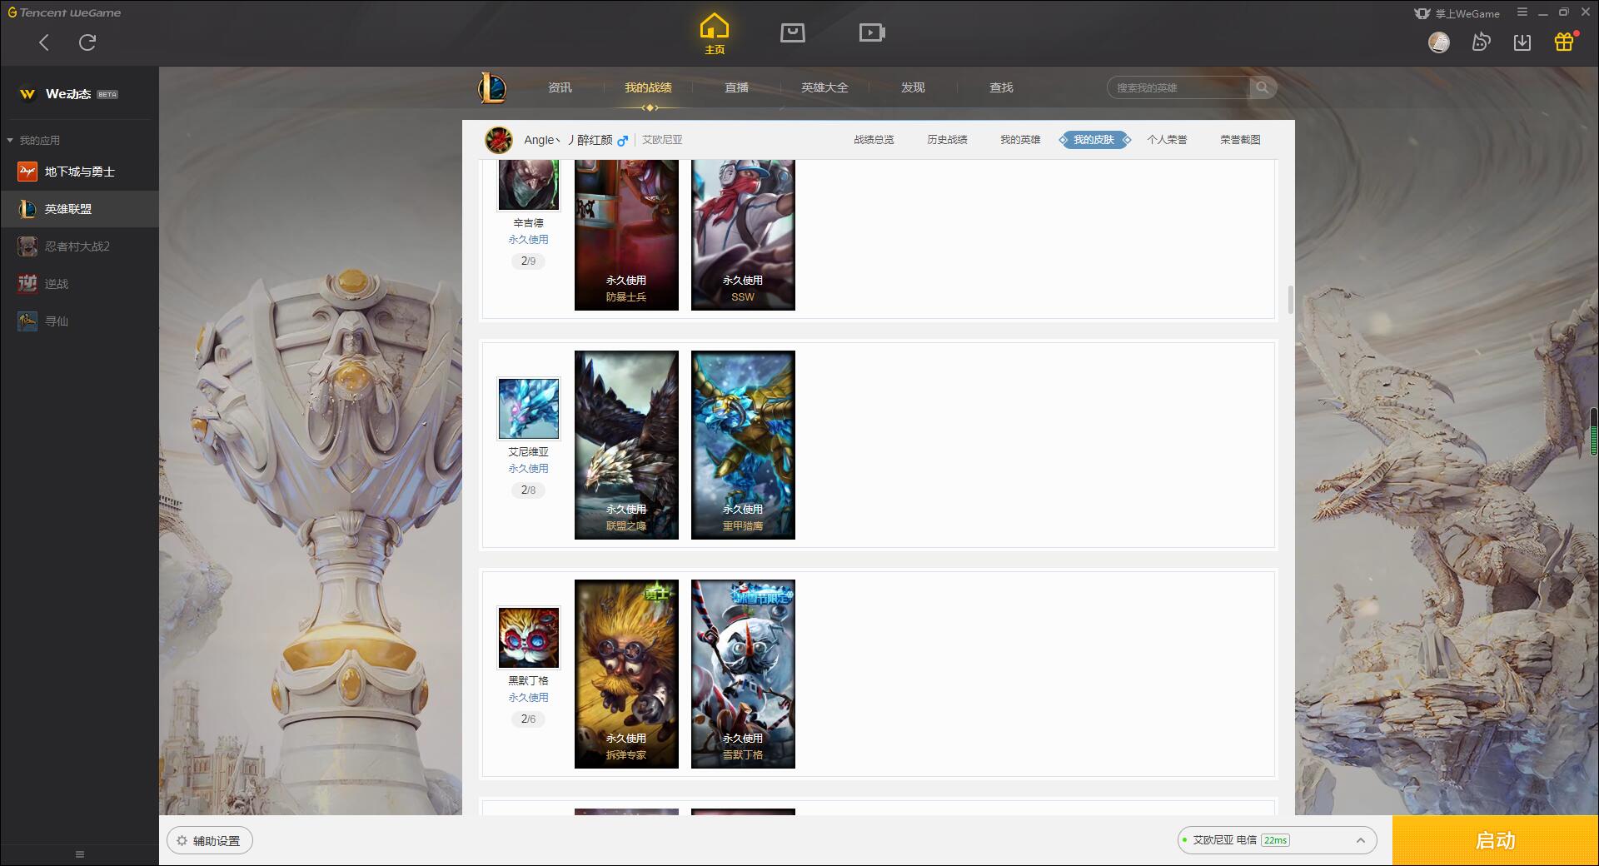Image resolution: width=1599 pixels, height=866 pixels.
Task: Launch the game with 启动 button
Action: point(1495,840)
